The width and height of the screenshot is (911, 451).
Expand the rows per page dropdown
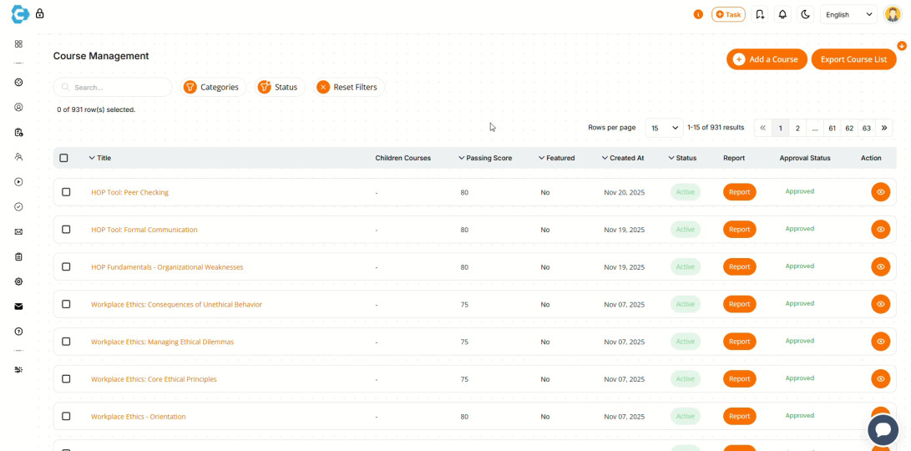(664, 128)
